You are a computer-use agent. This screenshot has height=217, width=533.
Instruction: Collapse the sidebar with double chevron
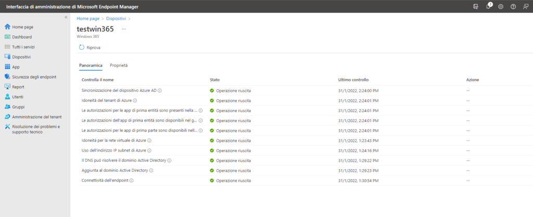pyautogui.click(x=66, y=17)
